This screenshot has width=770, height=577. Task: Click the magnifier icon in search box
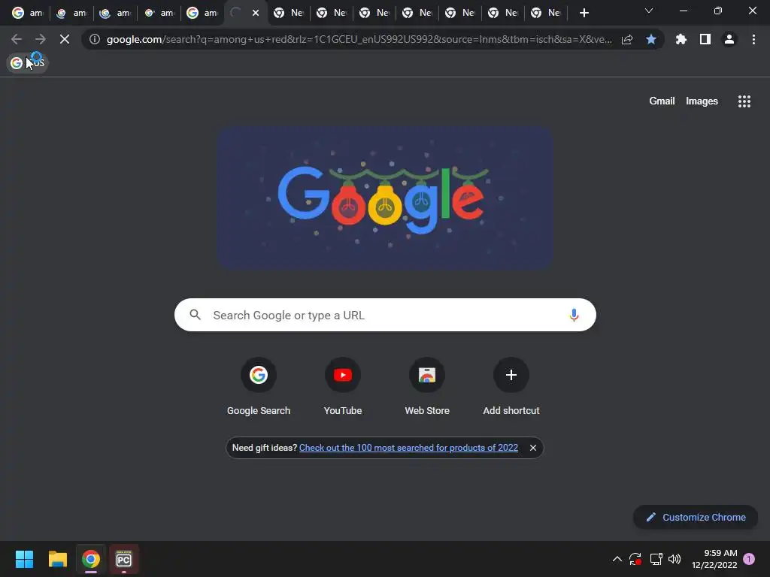click(195, 315)
